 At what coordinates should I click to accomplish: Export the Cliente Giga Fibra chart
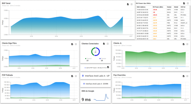[x=72, y=44]
